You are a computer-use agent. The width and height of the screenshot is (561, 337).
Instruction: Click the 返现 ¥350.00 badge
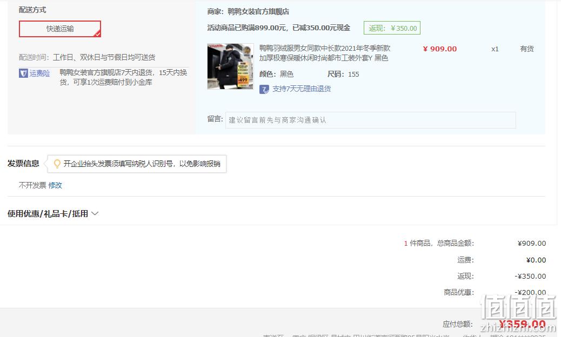(x=392, y=28)
